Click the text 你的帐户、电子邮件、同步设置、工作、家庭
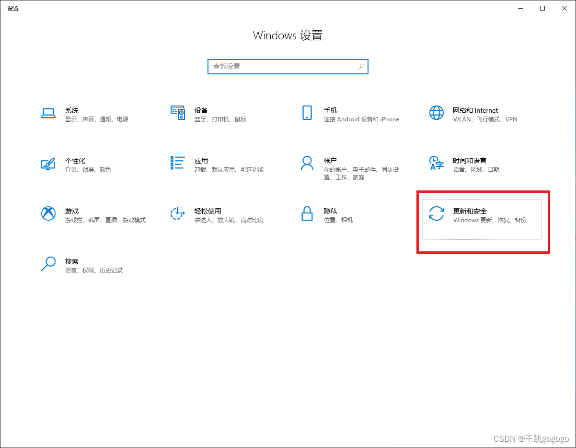 pos(361,174)
